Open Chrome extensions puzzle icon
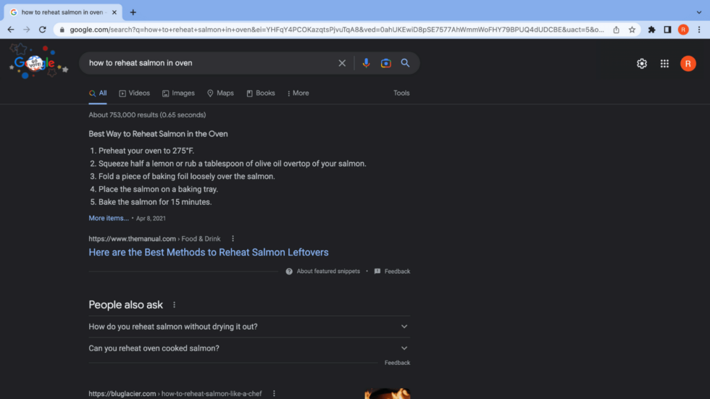The image size is (710, 399). pyautogui.click(x=651, y=30)
